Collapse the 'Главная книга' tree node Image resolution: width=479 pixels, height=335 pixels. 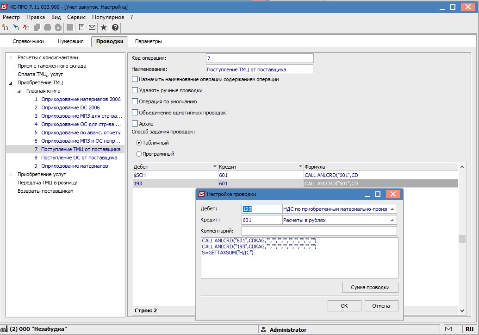19,91
